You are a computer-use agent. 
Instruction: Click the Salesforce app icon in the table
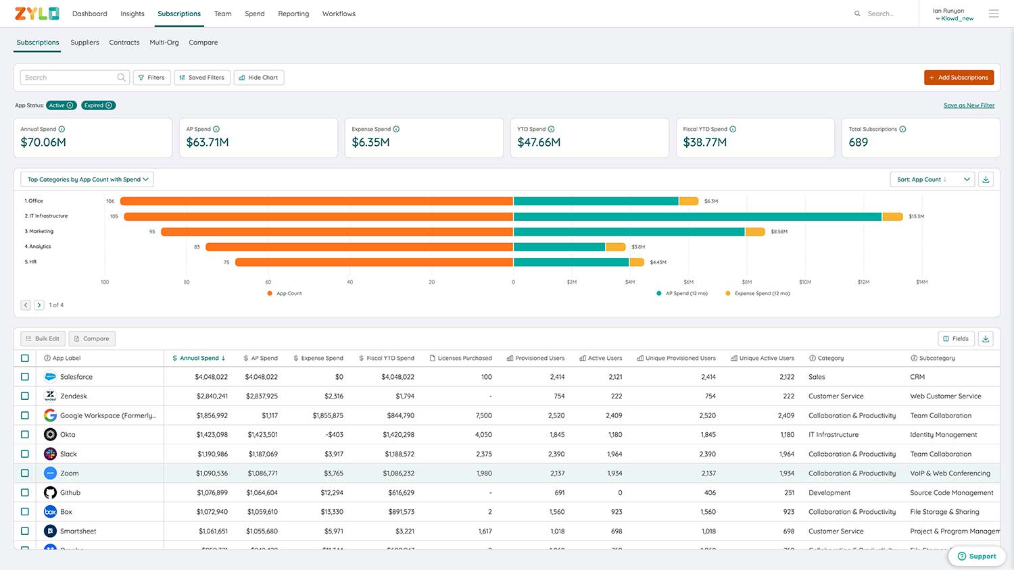[x=50, y=376]
